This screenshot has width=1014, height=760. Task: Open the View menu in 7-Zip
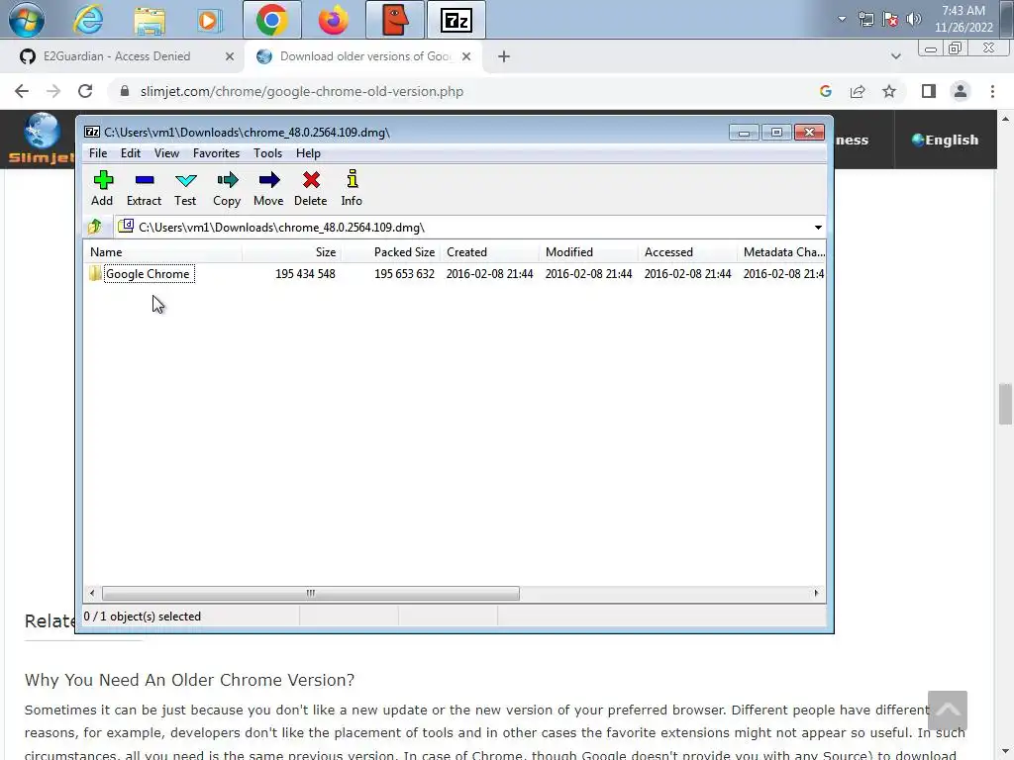pyautogui.click(x=166, y=153)
